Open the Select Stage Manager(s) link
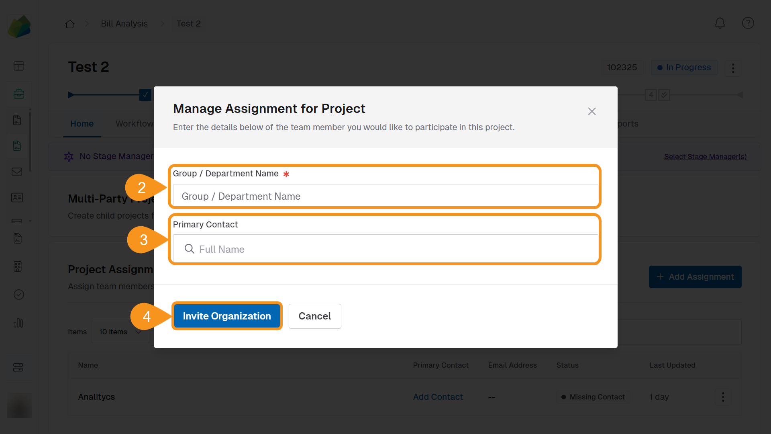 pos(705,156)
